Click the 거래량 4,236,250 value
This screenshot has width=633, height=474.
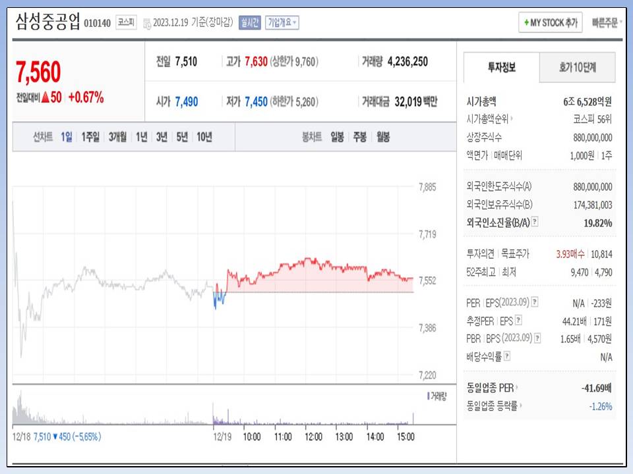(x=407, y=62)
